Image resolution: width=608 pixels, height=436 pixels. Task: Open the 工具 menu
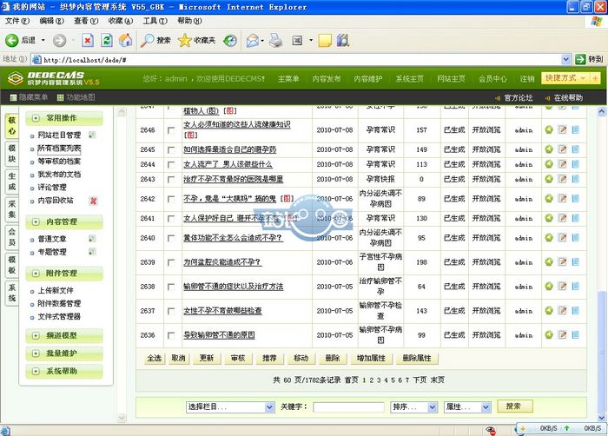tap(155, 21)
